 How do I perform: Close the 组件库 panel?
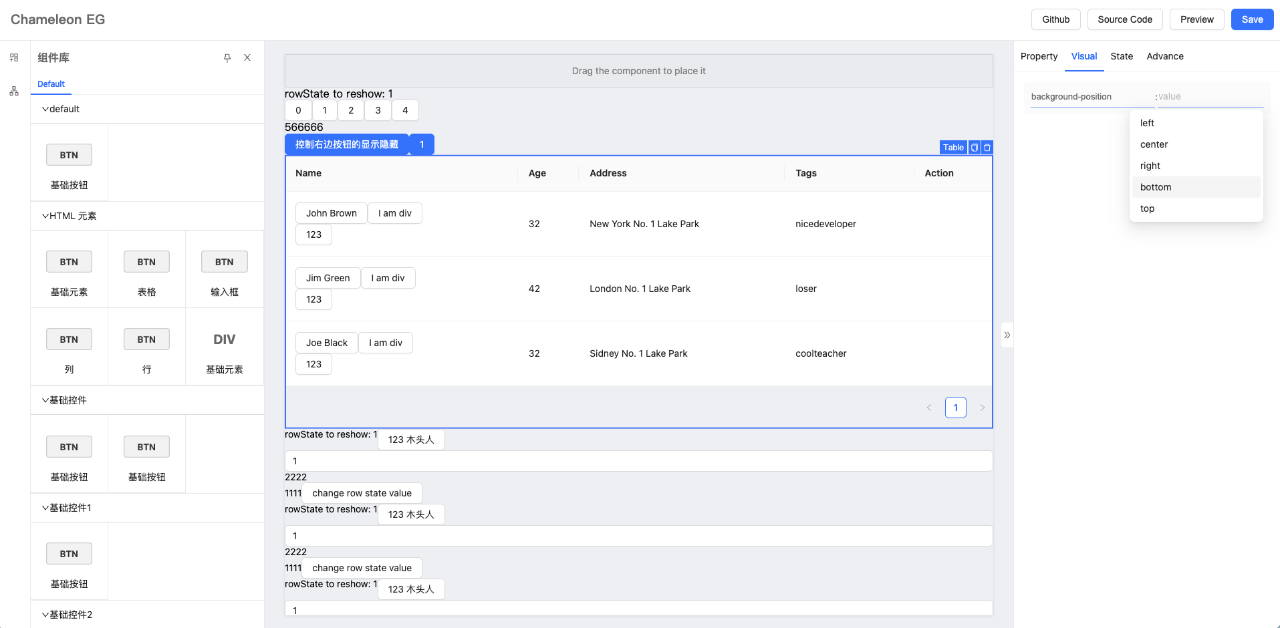point(247,57)
